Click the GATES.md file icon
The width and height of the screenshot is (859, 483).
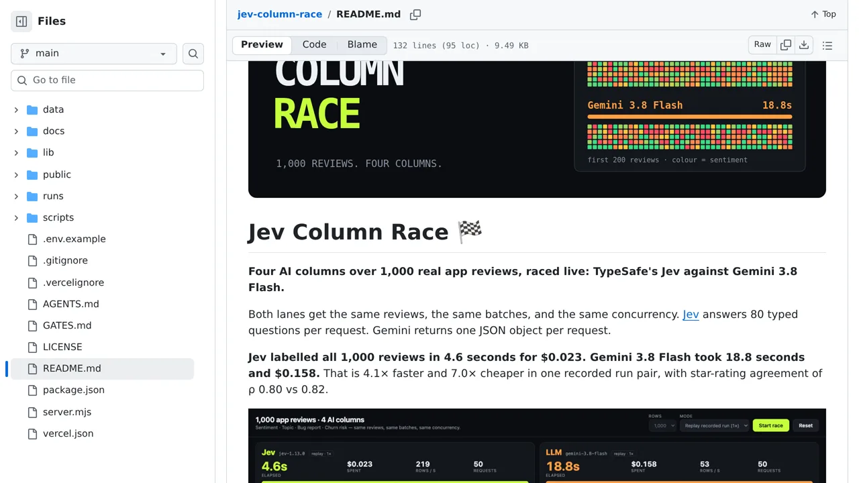[x=32, y=325]
